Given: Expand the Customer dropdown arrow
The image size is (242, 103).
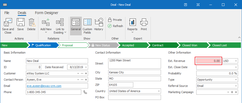Looking at the screenshot, I should [78, 74].
